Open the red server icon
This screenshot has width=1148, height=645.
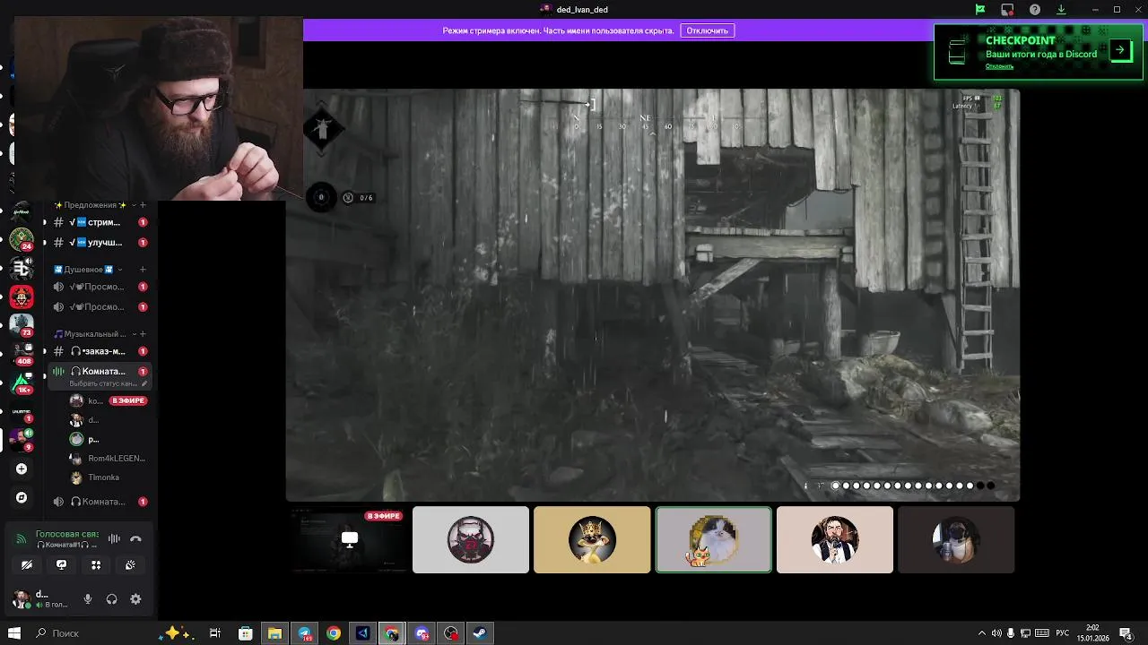22,297
